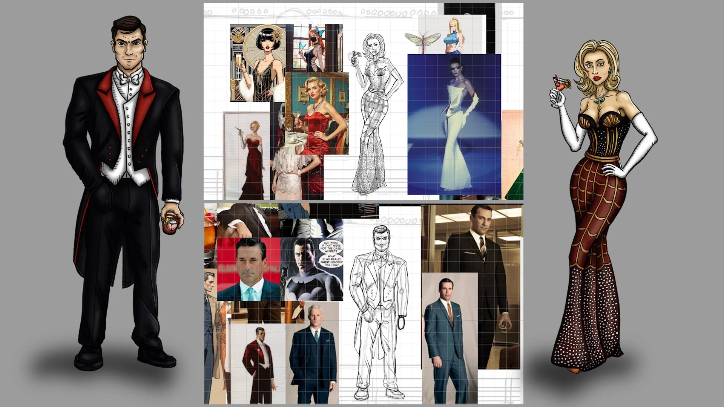Click the man in teal tie photo
The image size is (724, 407).
pos(249,269)
